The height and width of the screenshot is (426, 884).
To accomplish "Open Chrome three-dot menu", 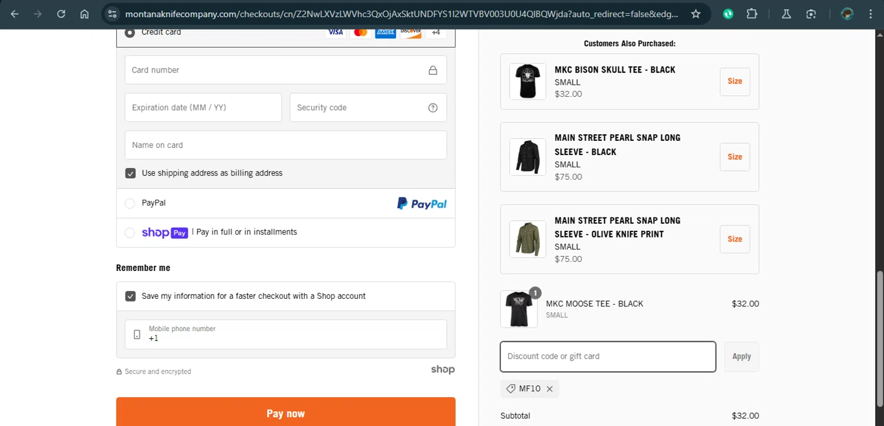I will point(870,14).
